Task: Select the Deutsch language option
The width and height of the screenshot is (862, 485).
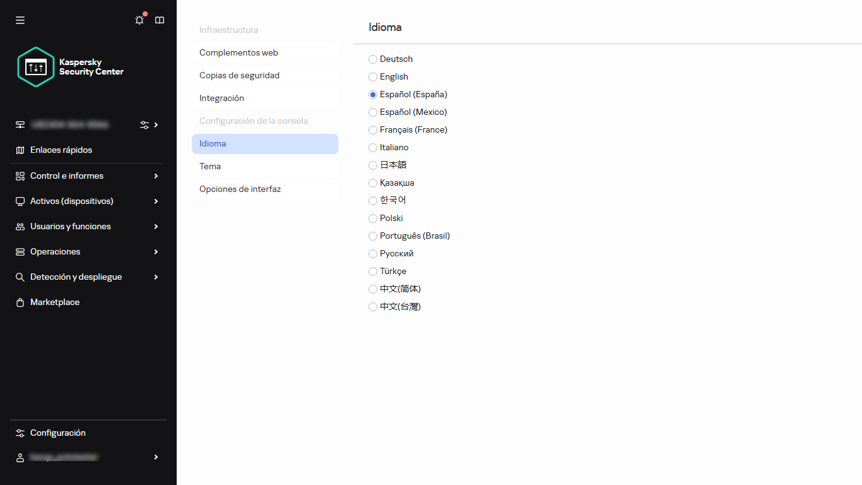Action: click(x=373, y=59)
